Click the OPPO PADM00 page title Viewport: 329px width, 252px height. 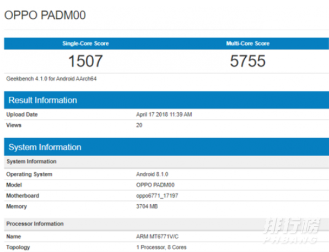[45, 15]
